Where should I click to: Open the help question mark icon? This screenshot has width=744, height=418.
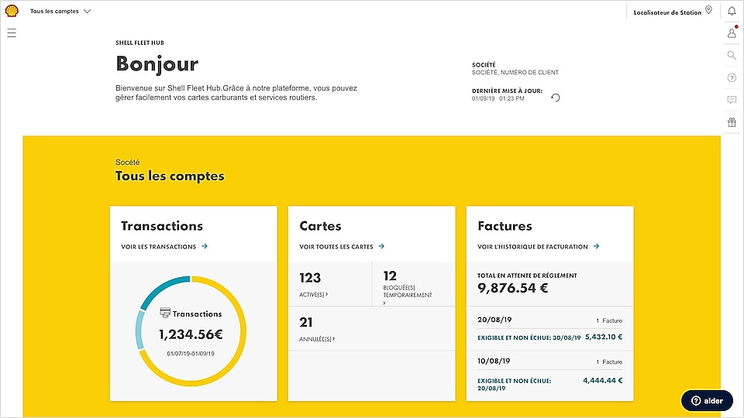pos(732,77)
